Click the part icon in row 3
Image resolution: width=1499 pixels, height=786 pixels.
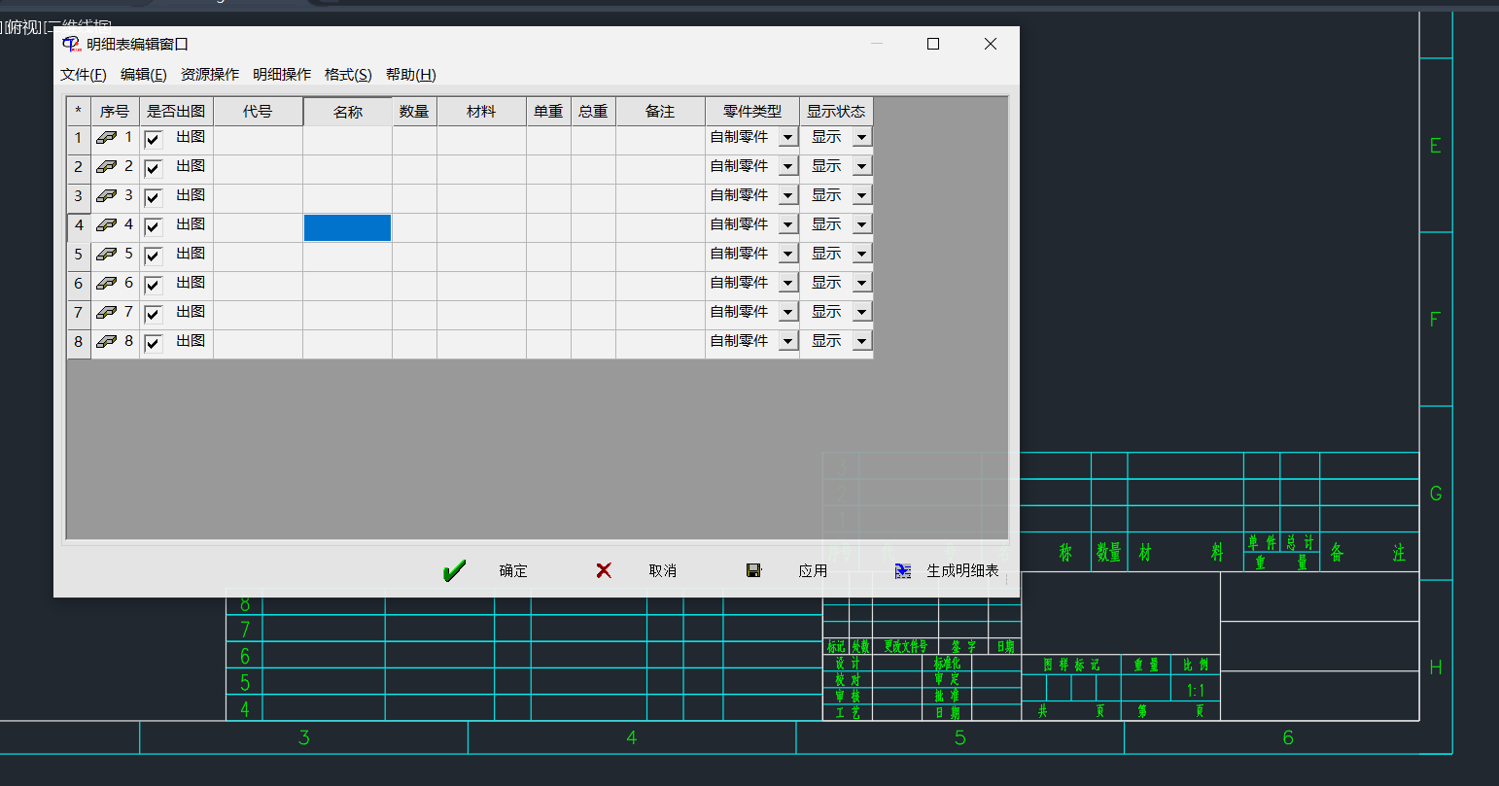[x=107, y=196]
